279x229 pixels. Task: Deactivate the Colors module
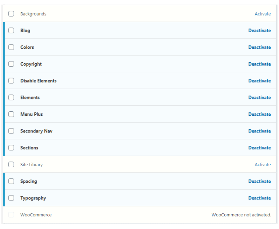(260, 47)
